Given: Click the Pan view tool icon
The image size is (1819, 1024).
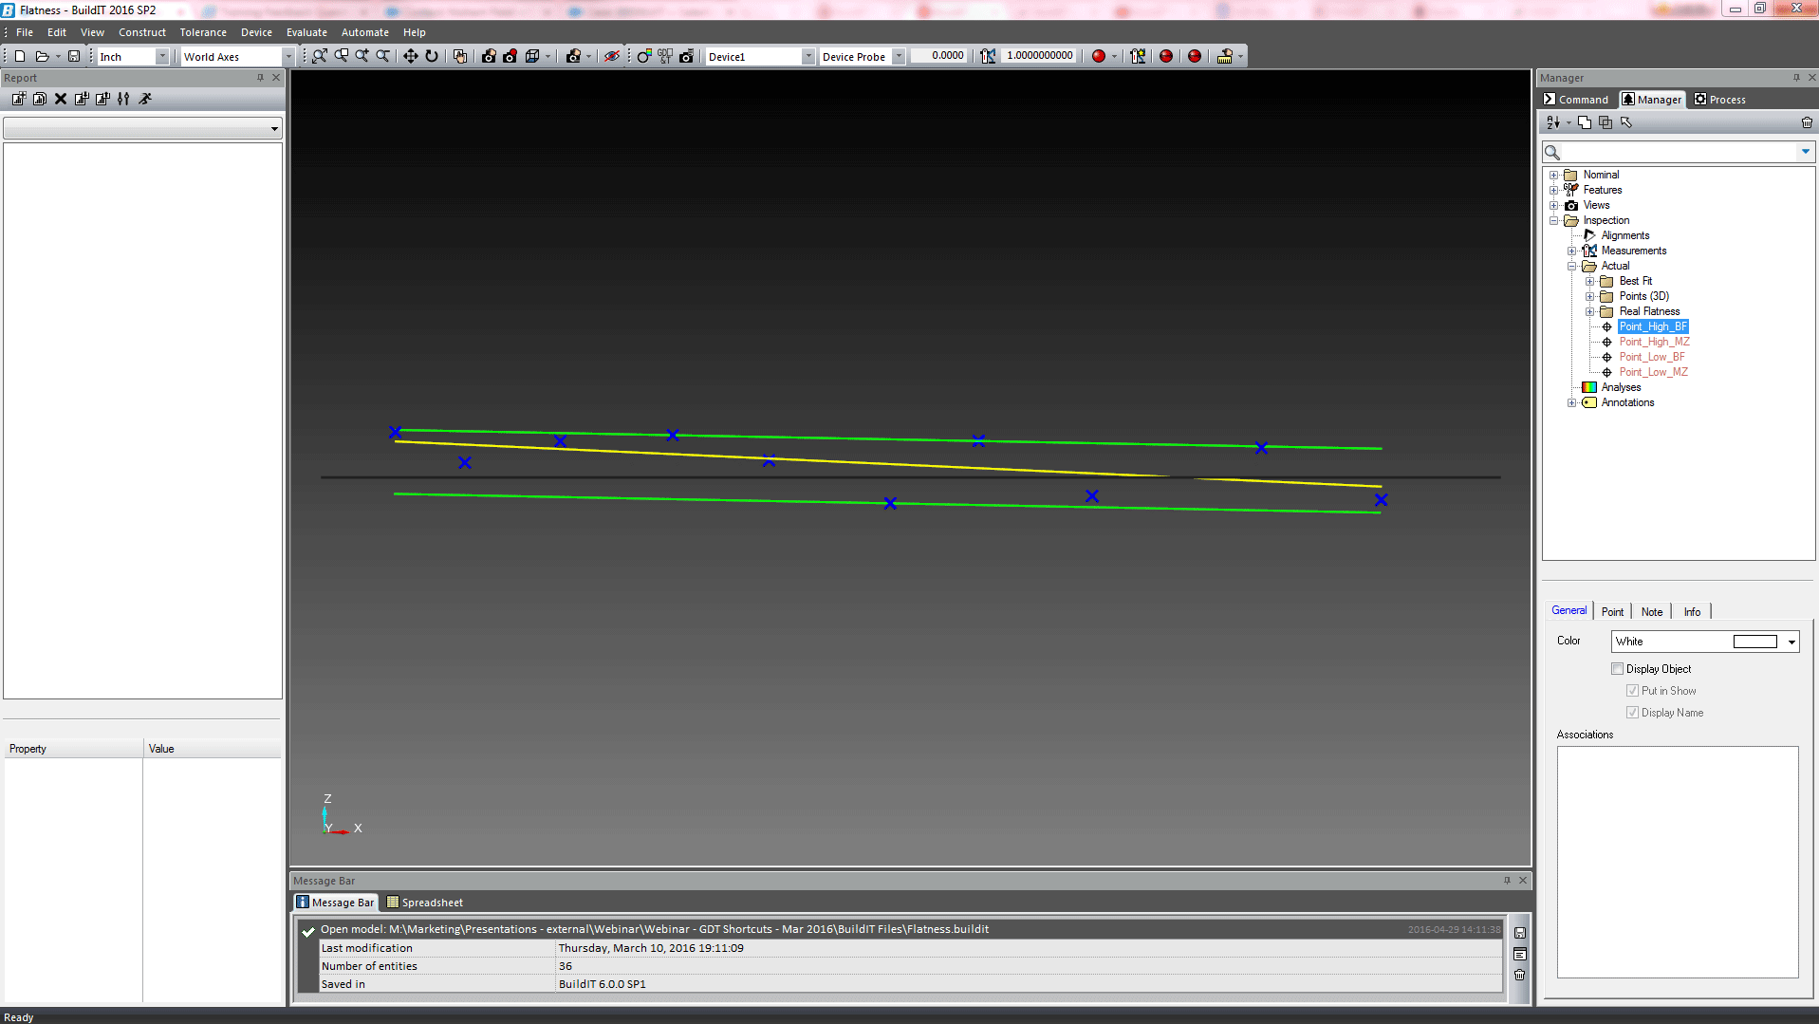Looking at the screenshot, I should pyautogui.click(x=410, y=56).
